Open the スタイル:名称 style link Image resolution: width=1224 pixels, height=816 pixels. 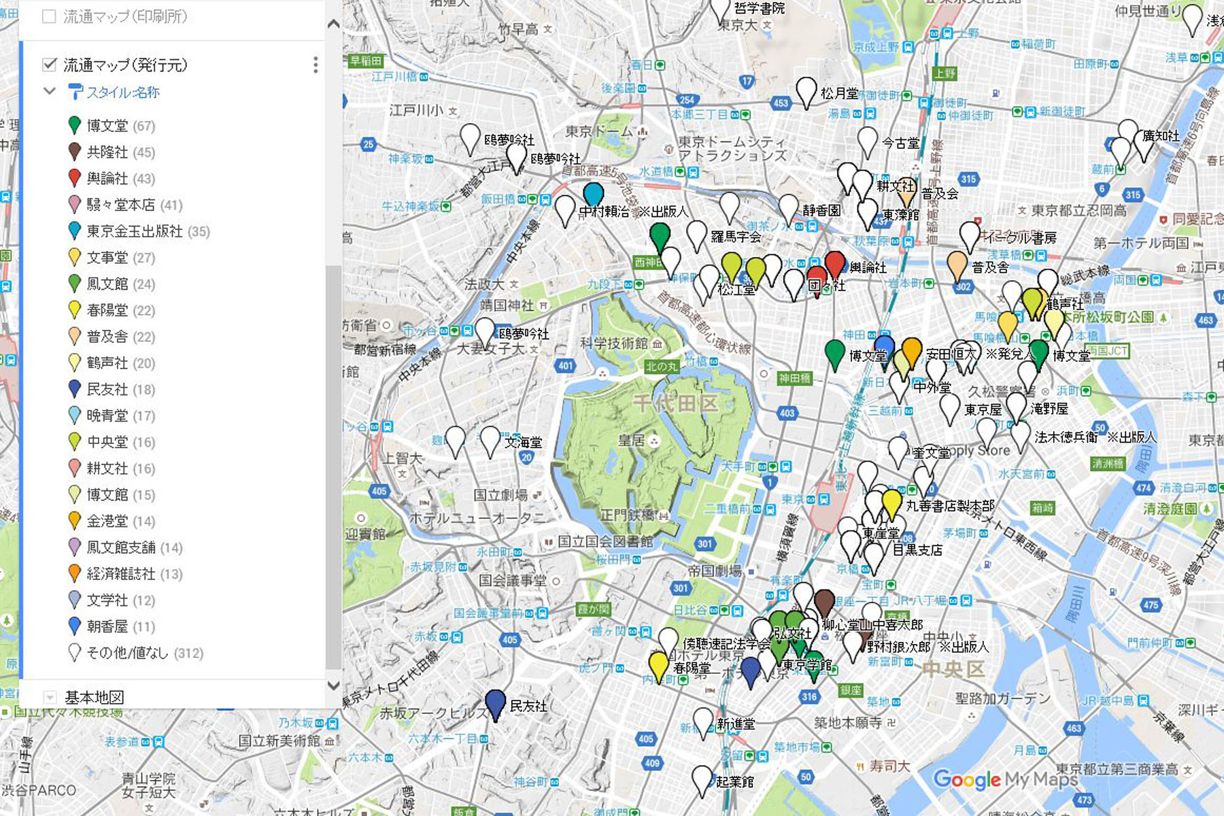[122, 92]
